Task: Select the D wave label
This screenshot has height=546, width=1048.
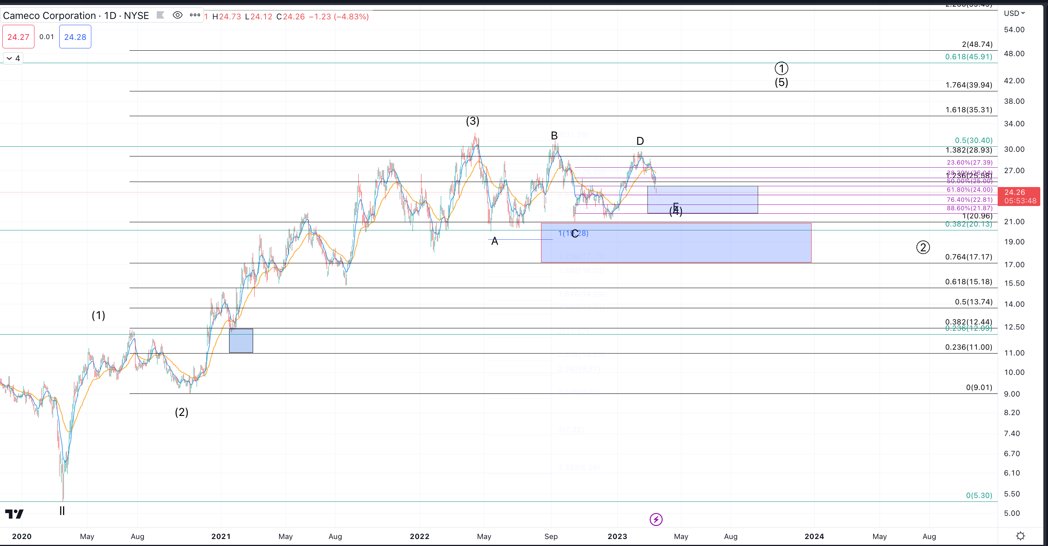Action: coord(640,141)
